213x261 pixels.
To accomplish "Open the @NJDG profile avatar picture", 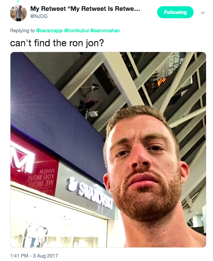I will click(x=19, y=13).
